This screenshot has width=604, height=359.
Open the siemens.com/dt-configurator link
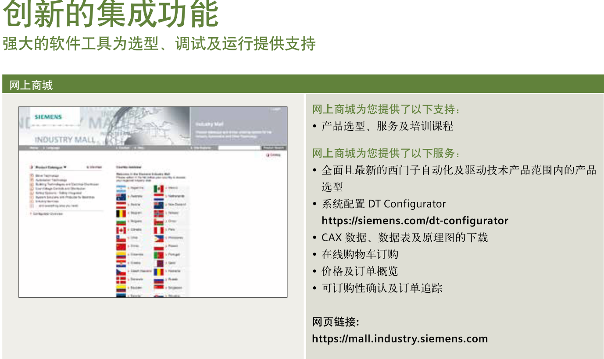click(x=415, y=221)
